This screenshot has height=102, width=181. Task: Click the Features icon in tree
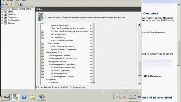6,15
